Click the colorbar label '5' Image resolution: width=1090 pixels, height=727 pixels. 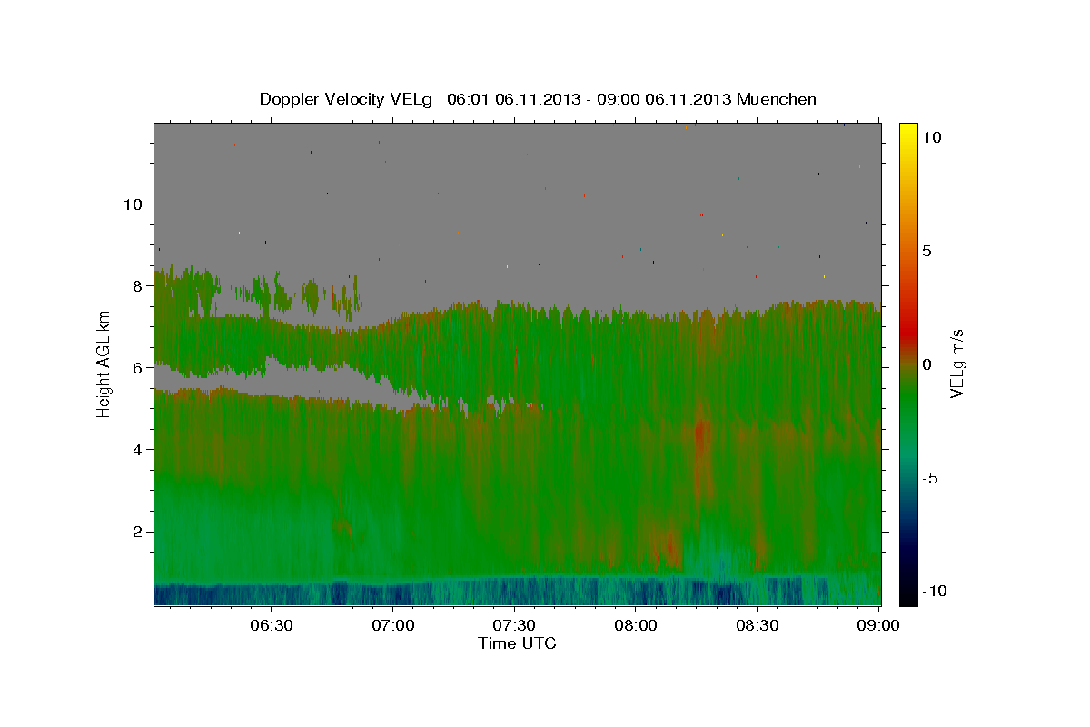point(926,251)
